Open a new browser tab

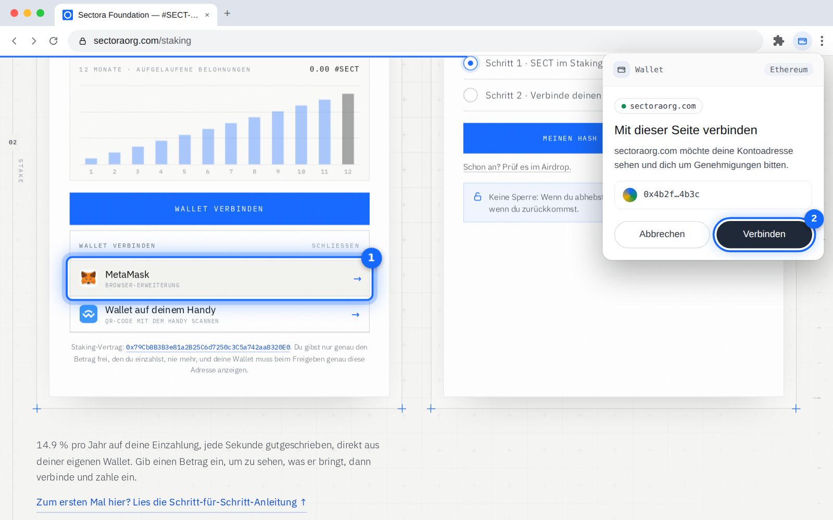pyautogui.click(x=227, y=14)
